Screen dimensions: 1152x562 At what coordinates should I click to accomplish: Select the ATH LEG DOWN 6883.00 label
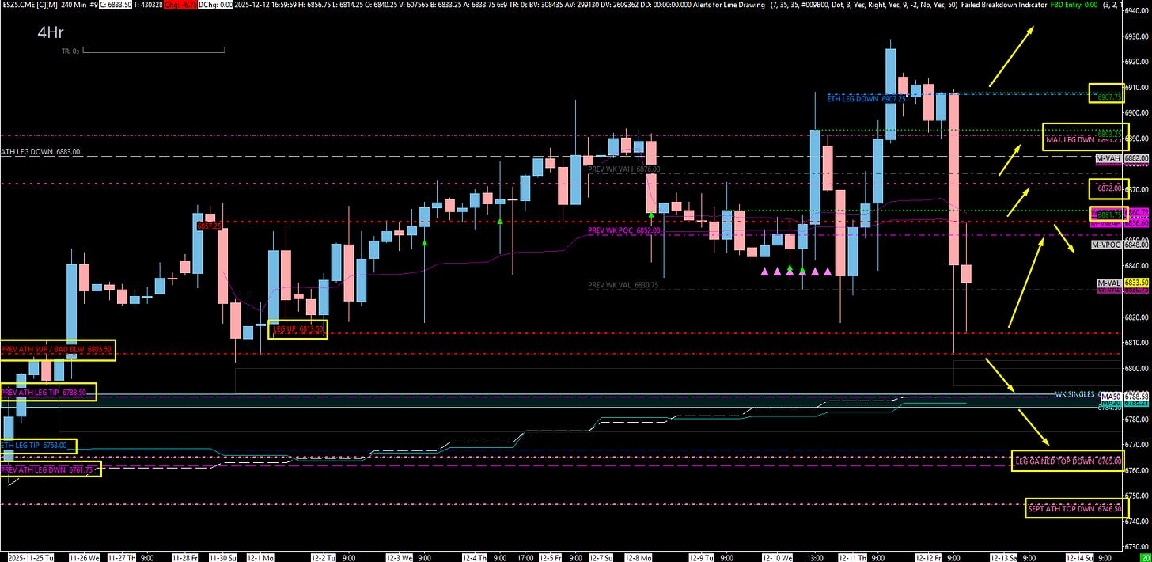[41, 152]
